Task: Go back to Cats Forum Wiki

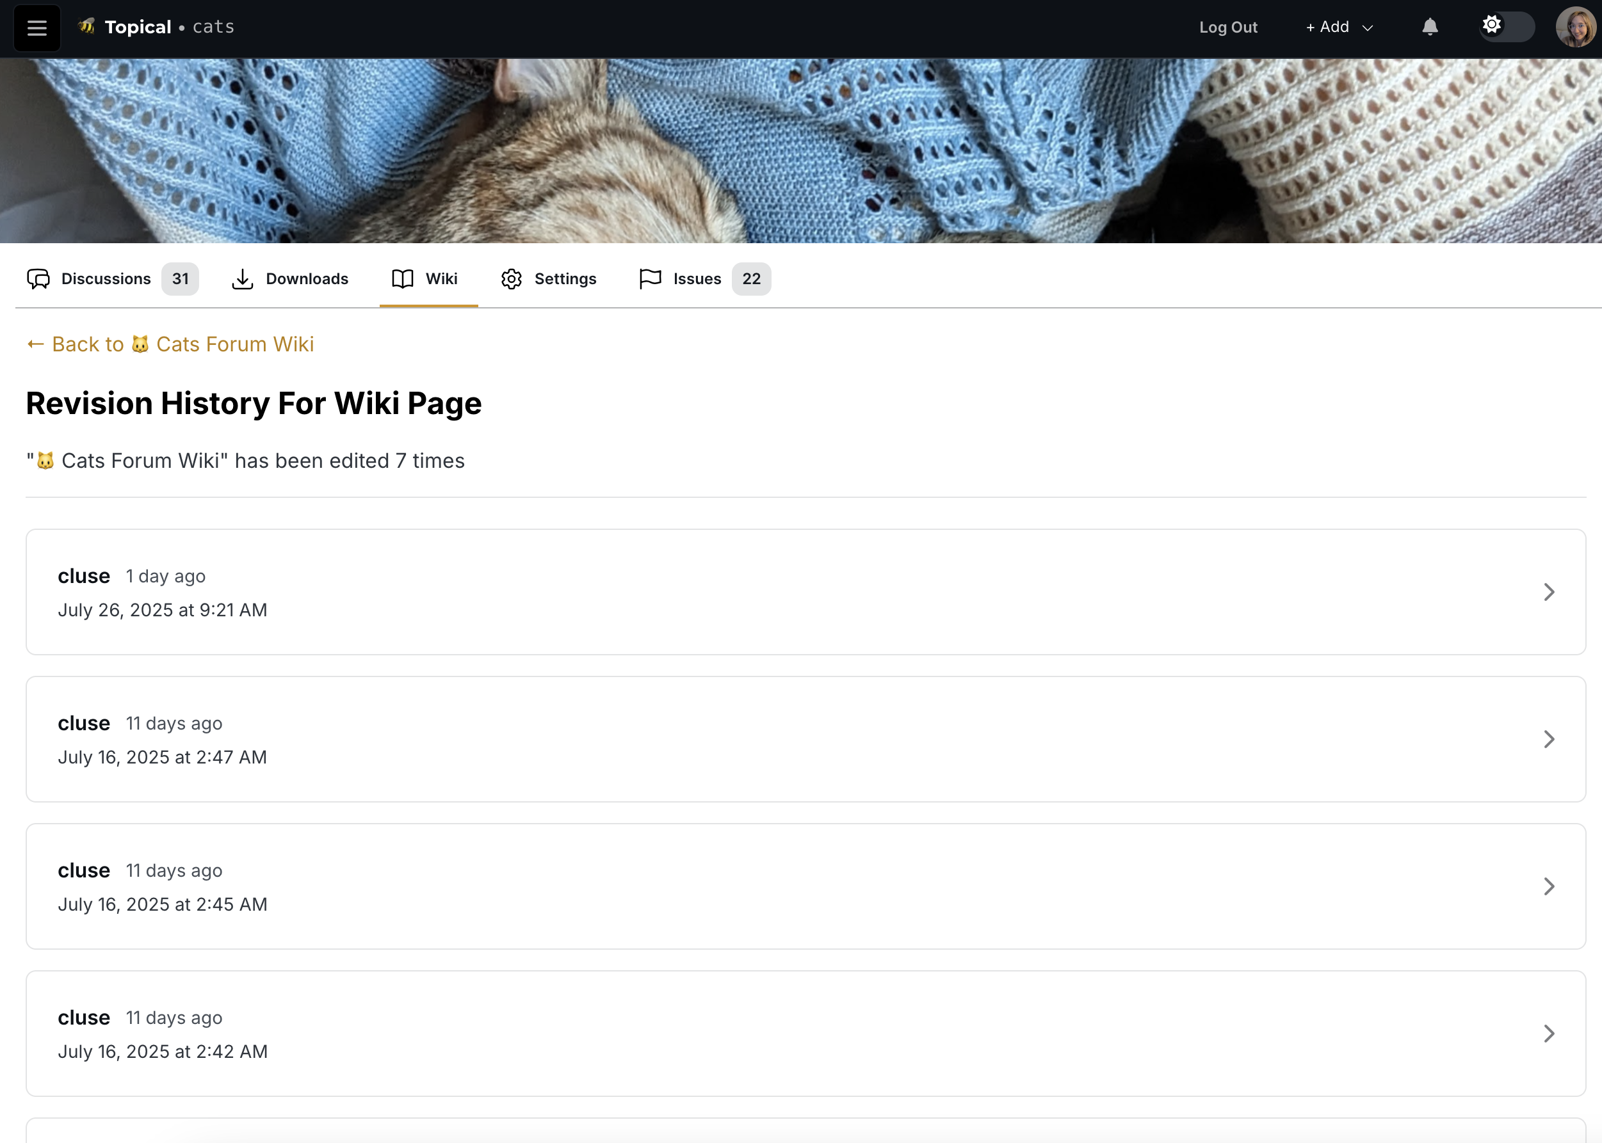Action: 170,344
